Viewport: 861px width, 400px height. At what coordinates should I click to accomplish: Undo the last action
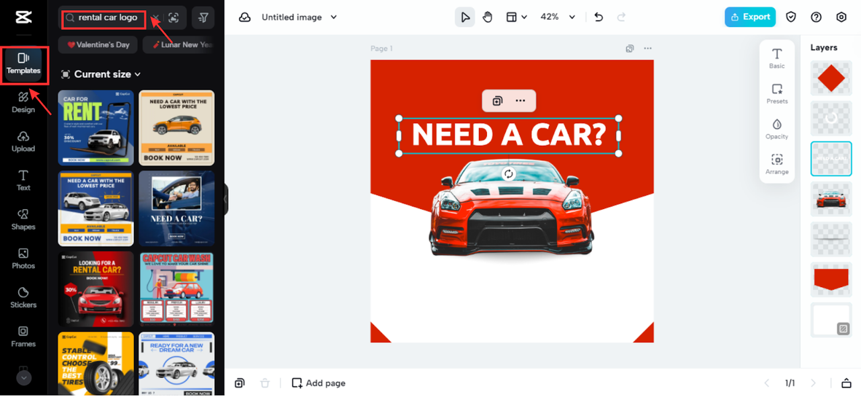(x=599, y=17)
